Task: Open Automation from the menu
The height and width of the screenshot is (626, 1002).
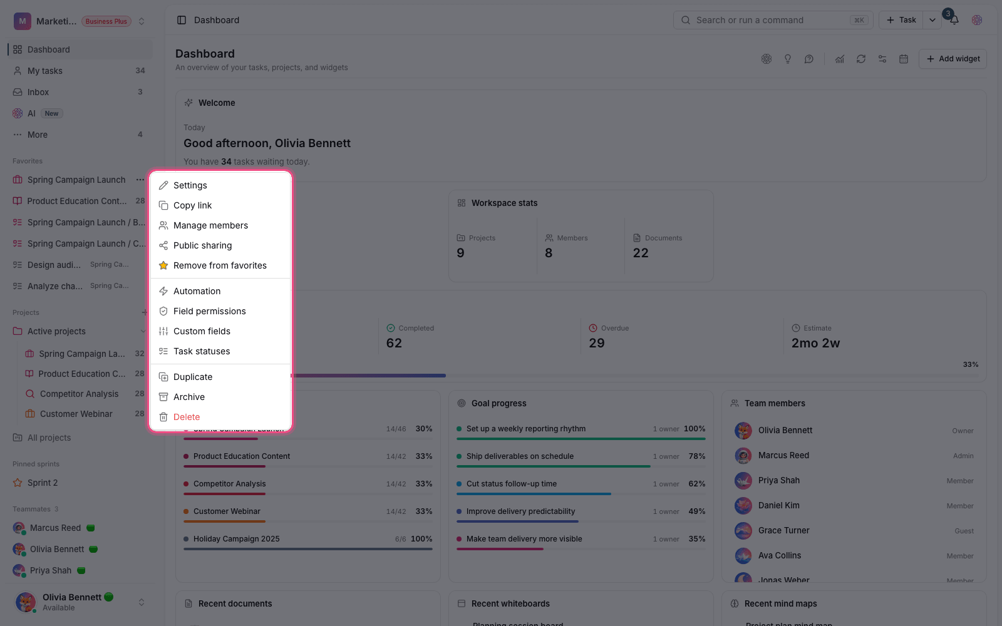Action: [220, 291]
